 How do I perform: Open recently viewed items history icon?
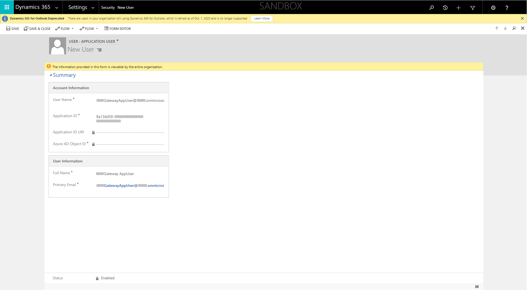coord(445,8)
